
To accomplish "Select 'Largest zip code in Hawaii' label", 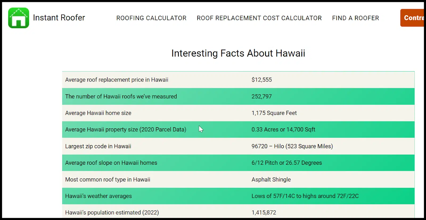I will [98, 146].
